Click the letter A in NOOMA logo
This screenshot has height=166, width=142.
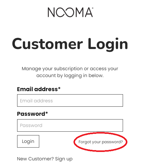[x=89, y=12]
